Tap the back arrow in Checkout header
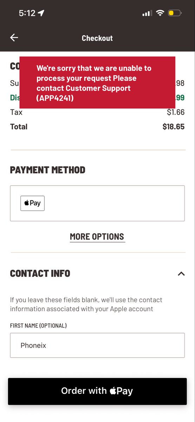Viewport: 195px width, 422px height. coord(14,38)
